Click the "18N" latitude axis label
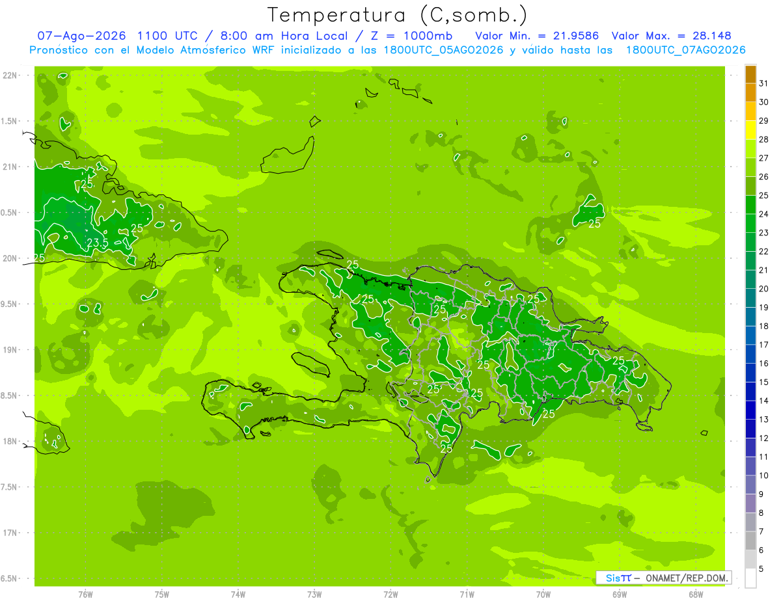This screenshot has height=603, width=781. point(10,441)
